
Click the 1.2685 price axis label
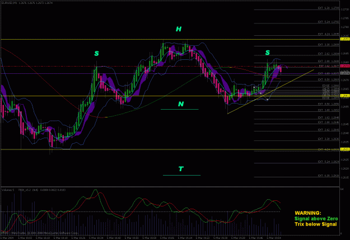pos(345,54)
